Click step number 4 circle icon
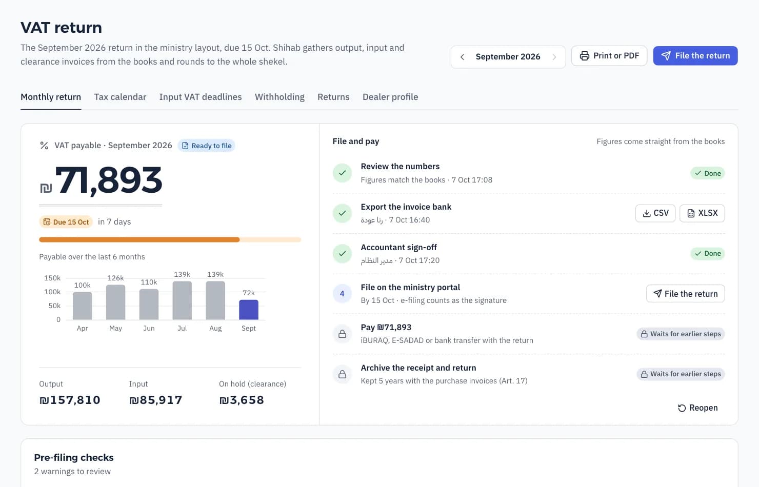 click(342, 294)
